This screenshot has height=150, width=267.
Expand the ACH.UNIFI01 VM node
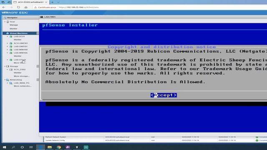(8, 43)
